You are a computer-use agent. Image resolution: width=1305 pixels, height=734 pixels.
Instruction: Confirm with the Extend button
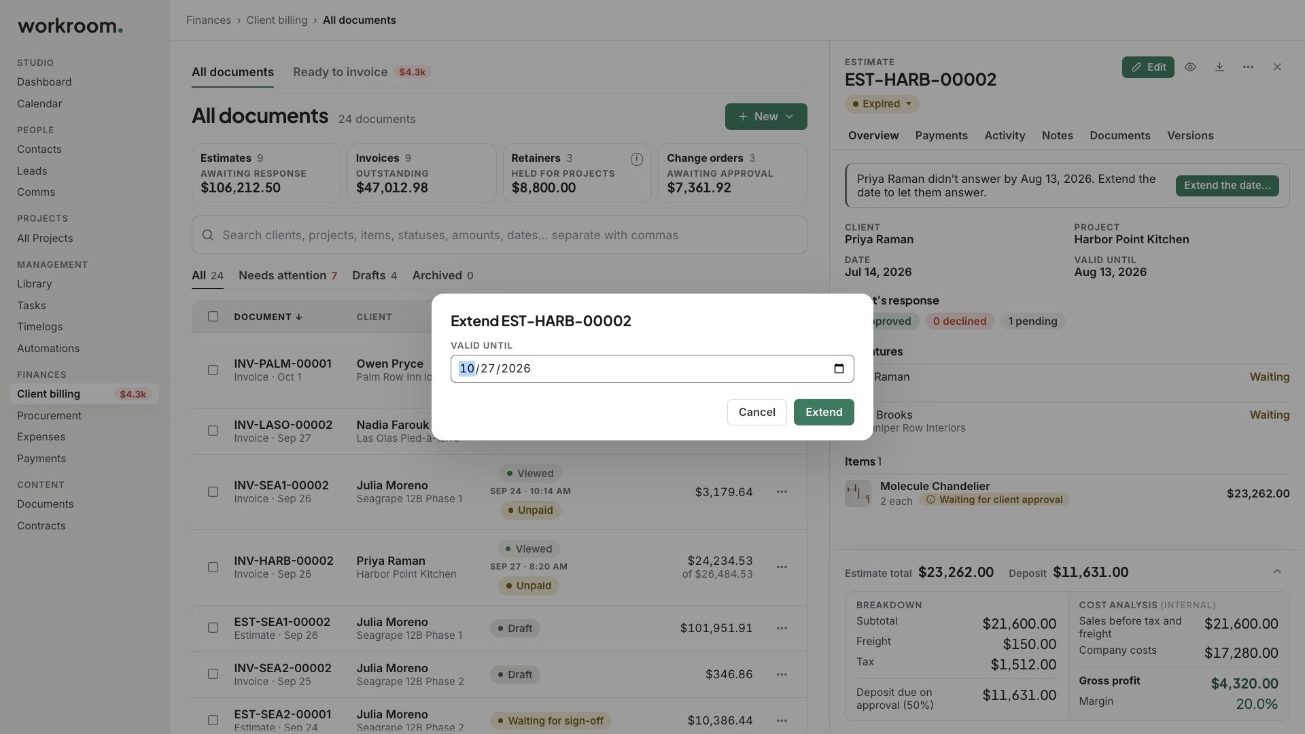[824, 413]
